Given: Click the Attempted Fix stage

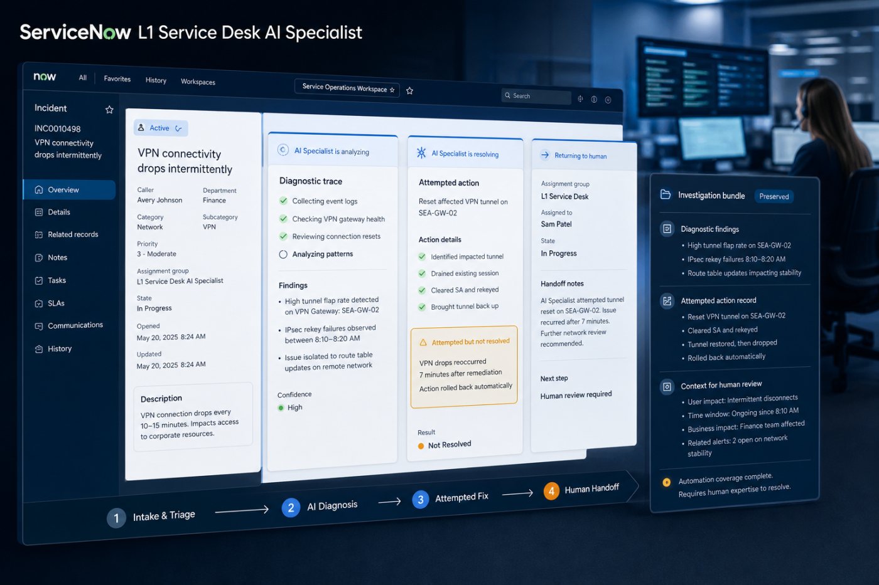Looking at the screenshot, I should 450,498.
